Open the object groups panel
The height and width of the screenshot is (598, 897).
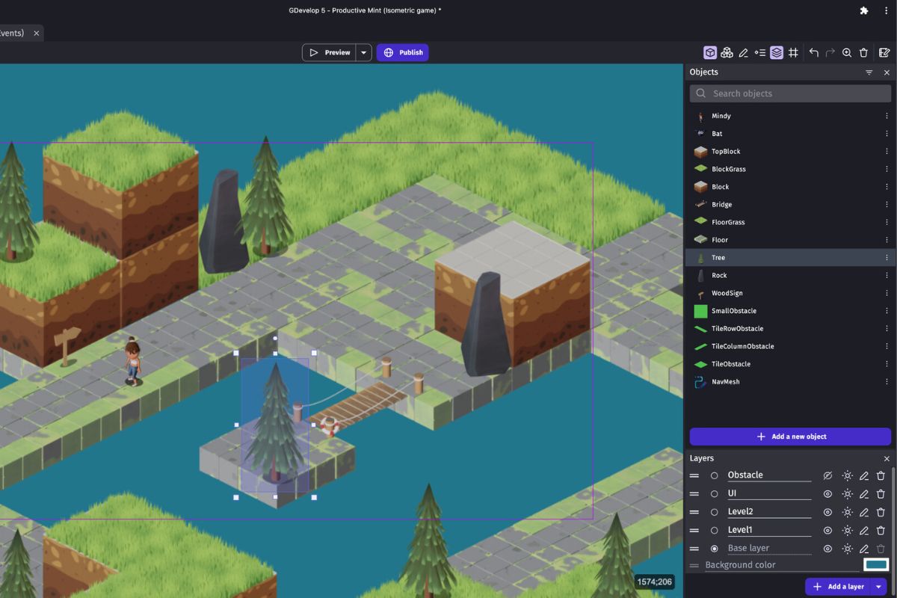[x=727, y=52]
